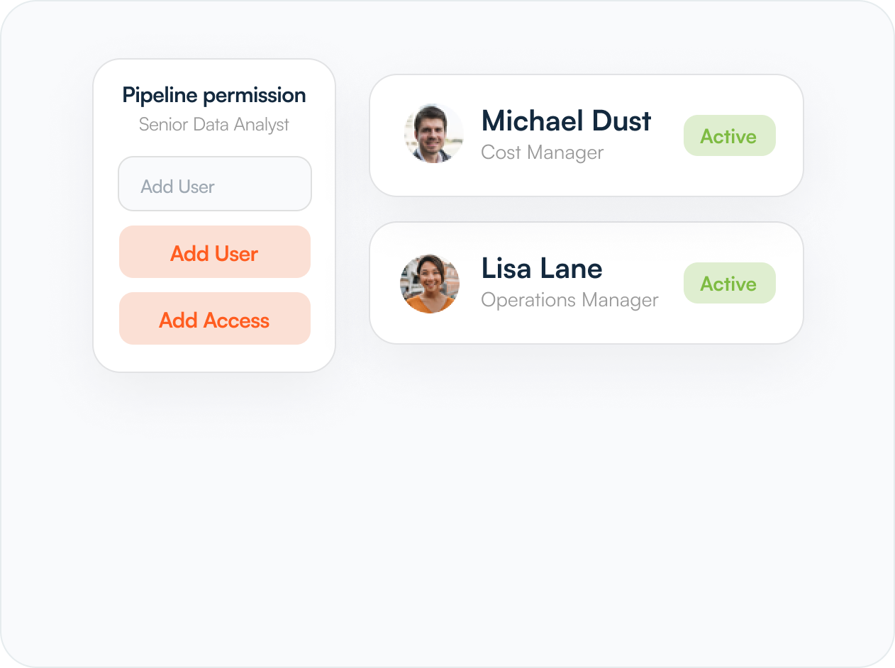Viewport: 895px width, 668px height.
Task: Select the Operations Manager role text
Action: (569, 299)
